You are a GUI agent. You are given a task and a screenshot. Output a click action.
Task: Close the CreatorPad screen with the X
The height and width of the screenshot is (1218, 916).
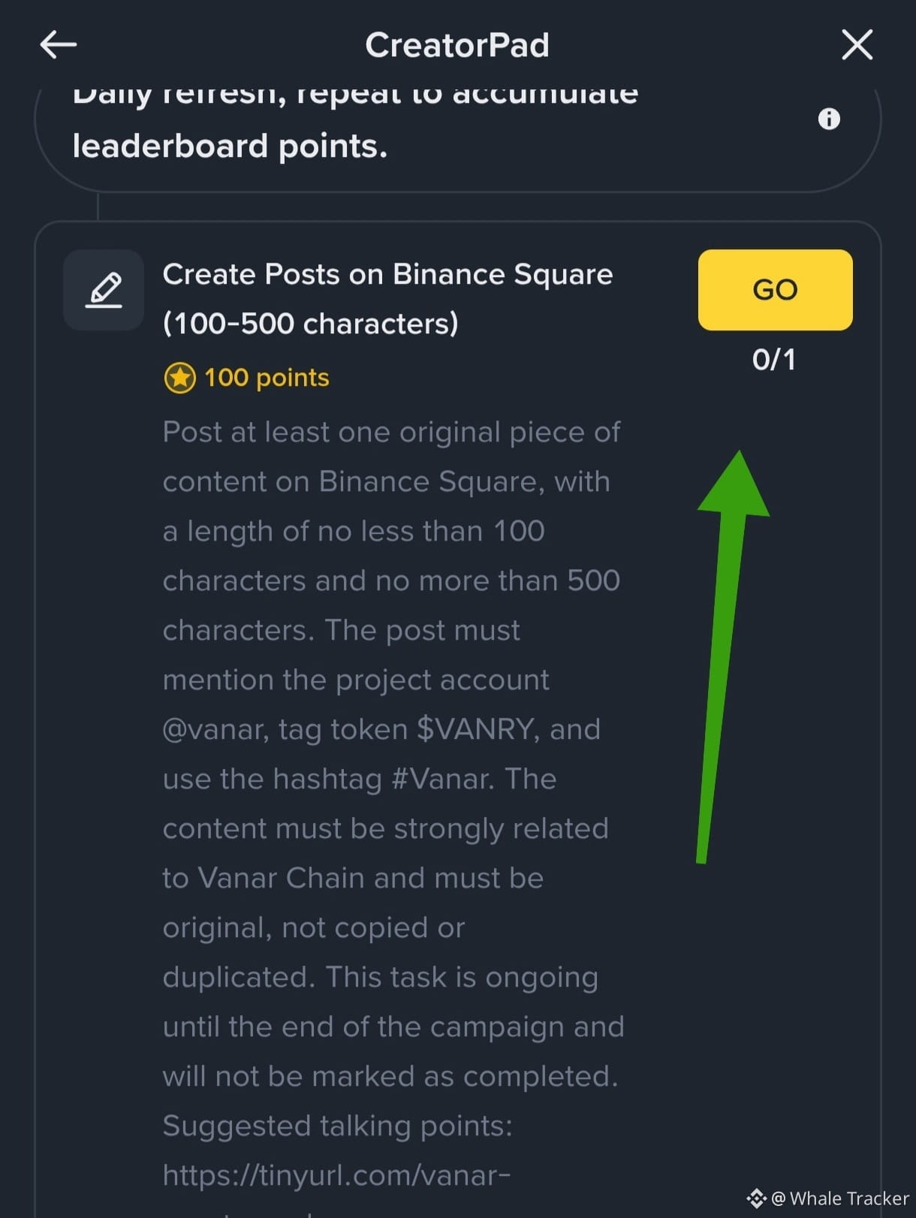click(x=857, y=45)
